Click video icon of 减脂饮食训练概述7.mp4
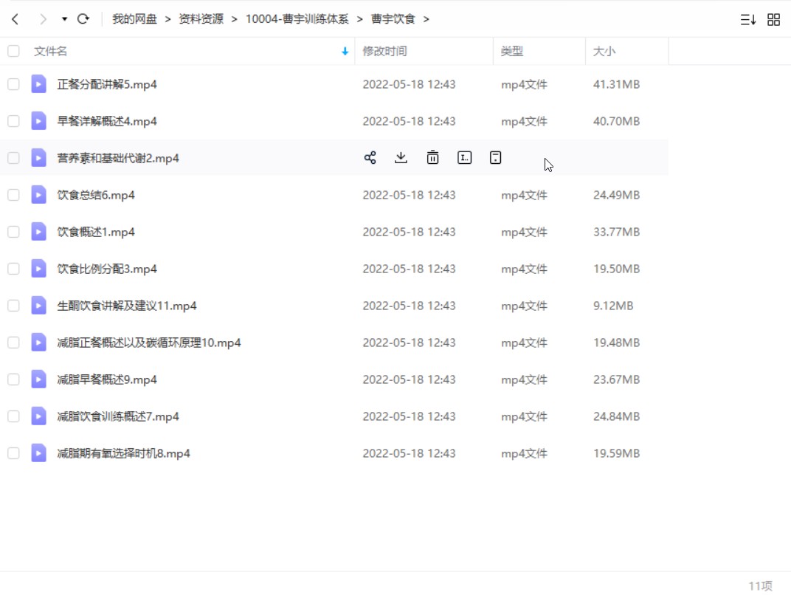This screenshot has height=595, width=791. click(x=39, y=416)
